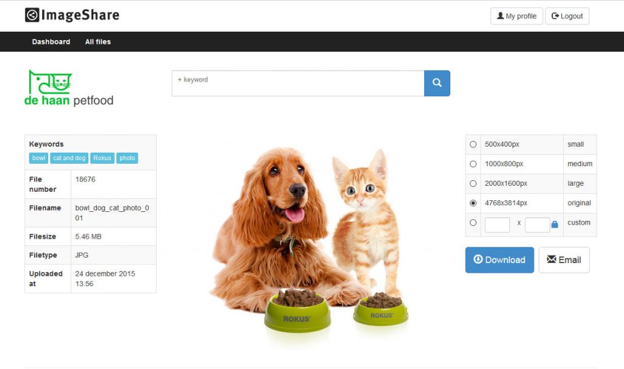Open the Dashboard menu item

[51, 42]
